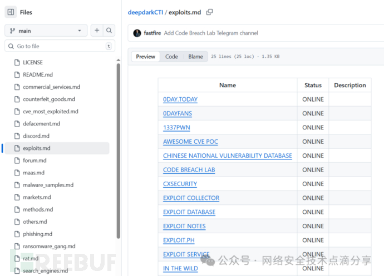
Task: Open the CXSECURITY link
Action: coord(180,184)
